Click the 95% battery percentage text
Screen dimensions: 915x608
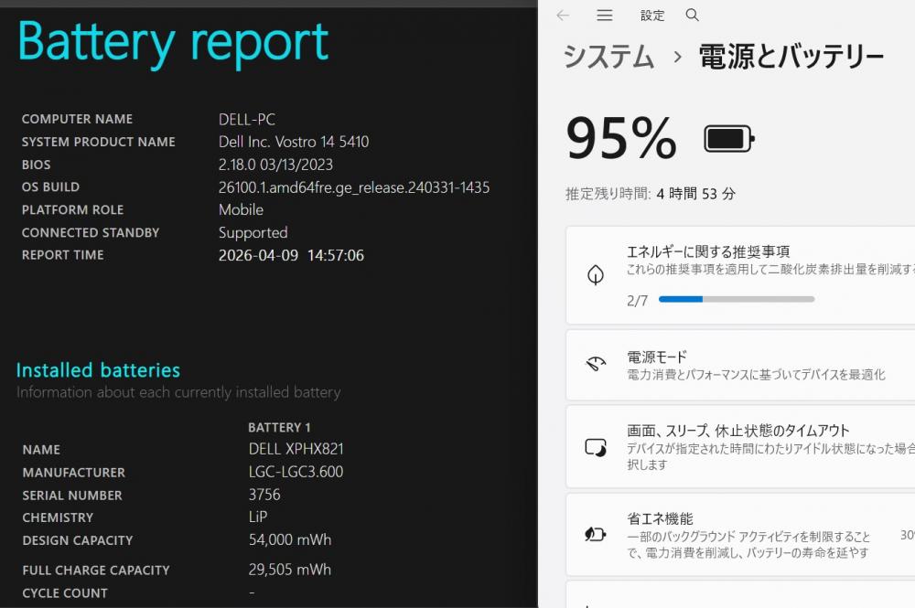pos(621,138)
